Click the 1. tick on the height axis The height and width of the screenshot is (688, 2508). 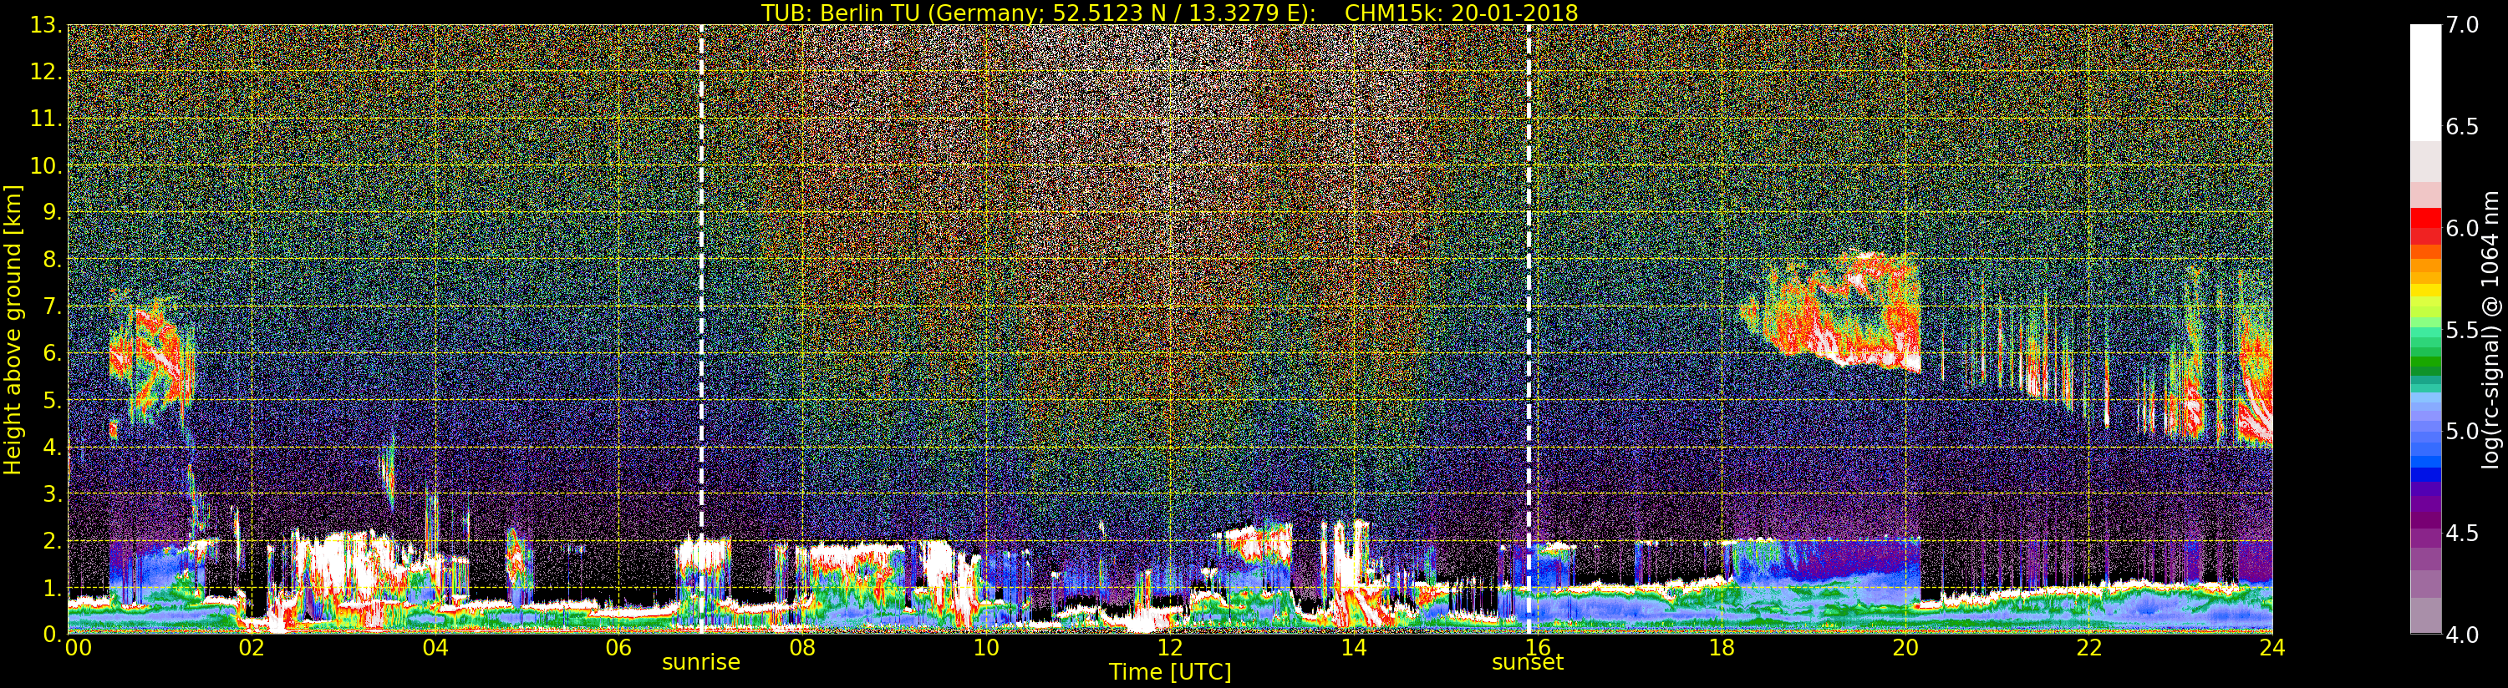tap(52, 587)
